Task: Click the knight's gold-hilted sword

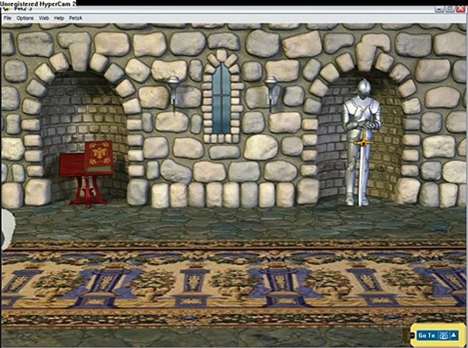Action: [x=363, y=167]
